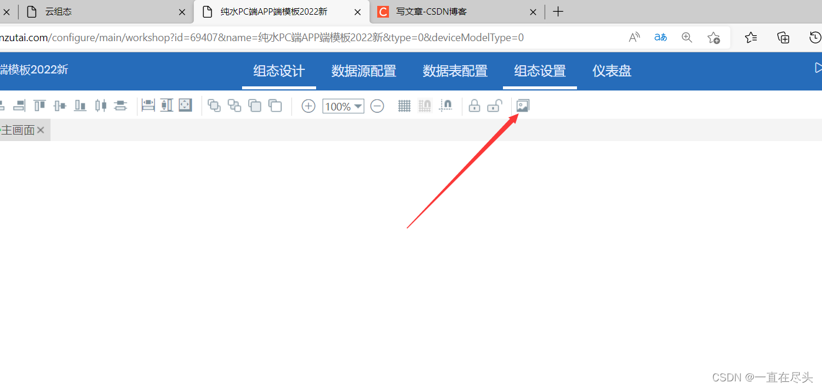Open the 数据源配置 tab
Screen dimensions: 822x389
point(364,71)
